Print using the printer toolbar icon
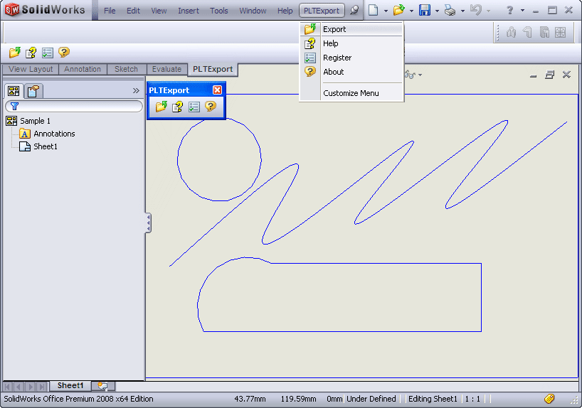This screenshot has height=408, width=582. [450, 10]
